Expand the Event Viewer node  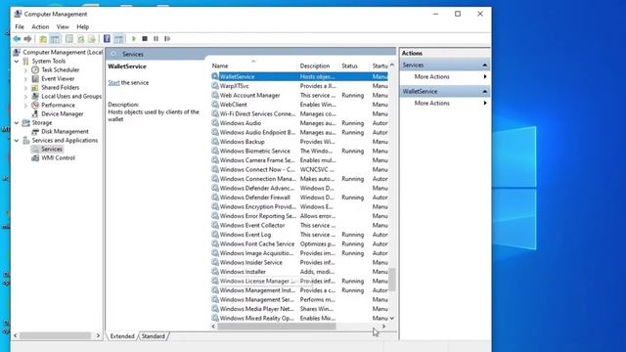[x=25, y=78]
